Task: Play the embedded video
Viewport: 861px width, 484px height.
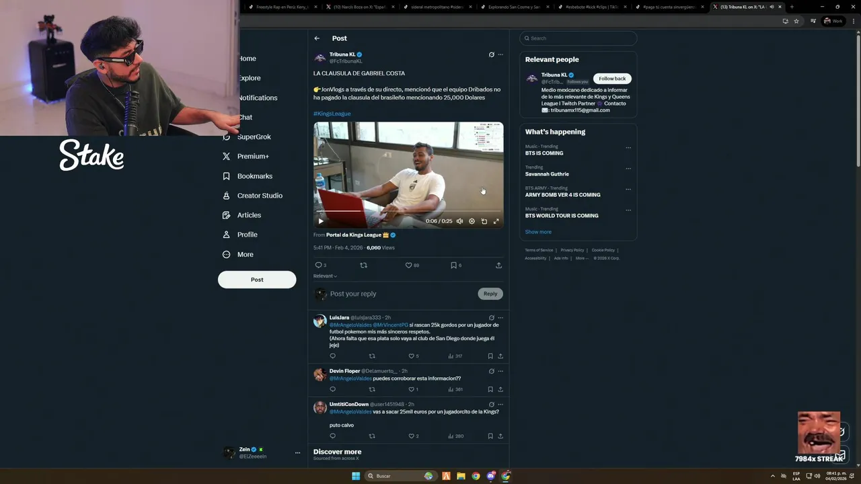Action: pyautogui.click(x=321, y=221)
